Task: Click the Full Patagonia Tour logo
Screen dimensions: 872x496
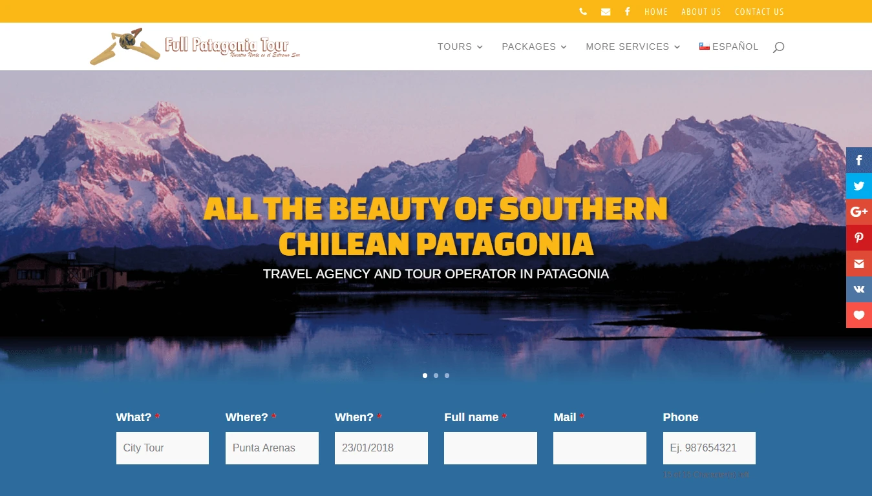Action: (x=195, y=46)
